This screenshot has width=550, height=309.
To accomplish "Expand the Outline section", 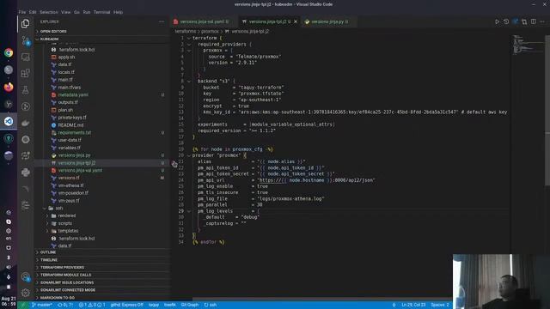I will pos(101,252).
